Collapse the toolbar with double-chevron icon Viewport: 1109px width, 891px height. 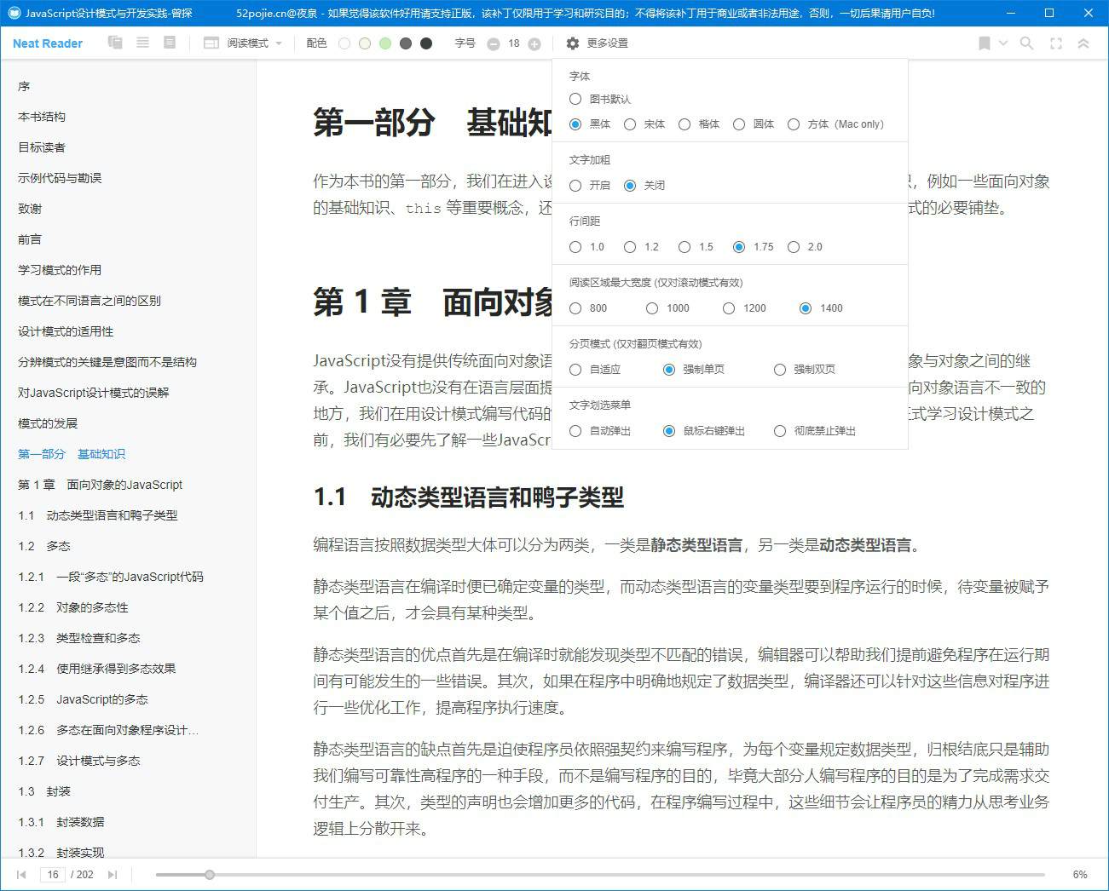(x=1083, y=43)
